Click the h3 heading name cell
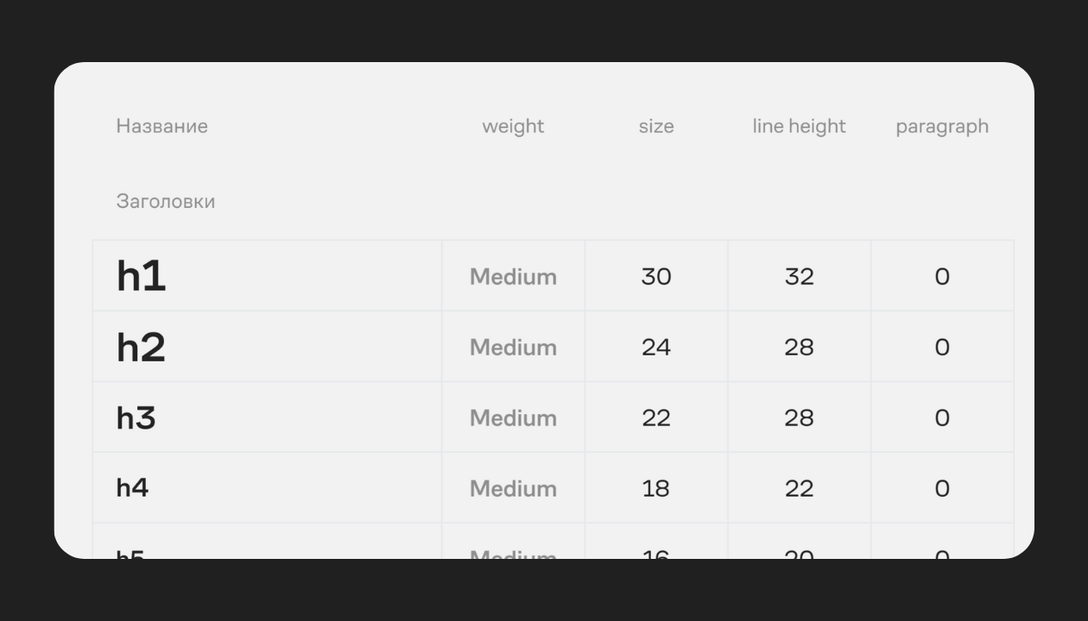 [136, 417]
